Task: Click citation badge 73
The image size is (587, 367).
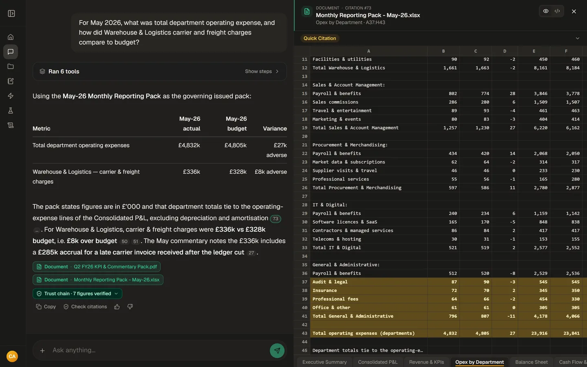Action: click(276, 219)
